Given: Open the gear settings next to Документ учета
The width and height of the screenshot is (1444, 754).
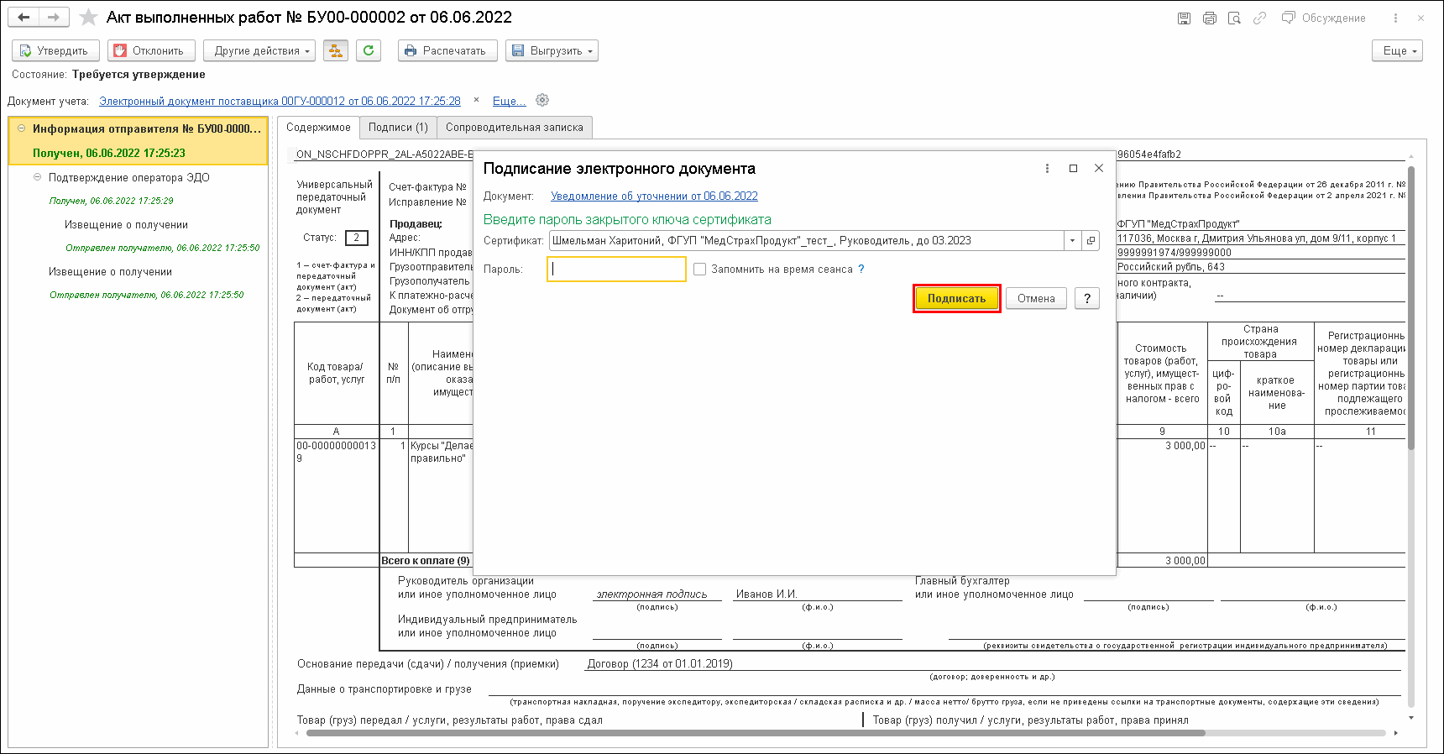Looking at the screenshot, I should (542, 100).
